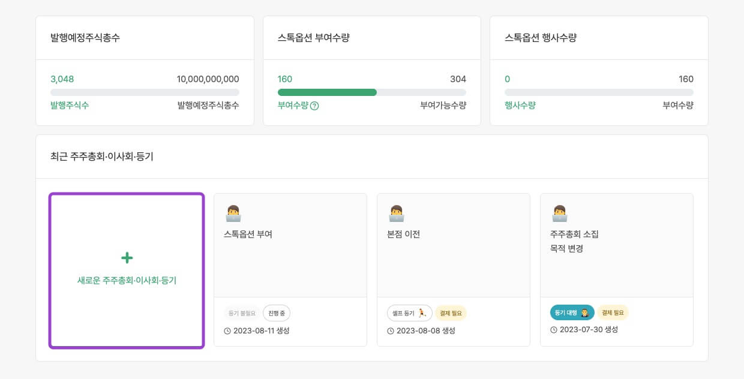Image resolution: width=744 pixels, height=379 pixels.
Task: Click the avatar icon on 본점 이전 card
Action: 396,213
